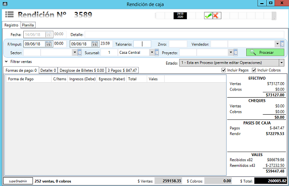This screenshot has height=186, width=289.
Task: Click the app icon in title bar
Action: pyautogui.click(x=5, y=4)
